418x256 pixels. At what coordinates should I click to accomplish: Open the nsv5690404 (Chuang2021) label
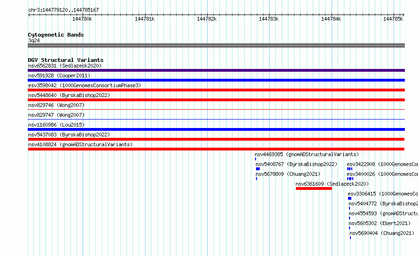click(382, 233)
